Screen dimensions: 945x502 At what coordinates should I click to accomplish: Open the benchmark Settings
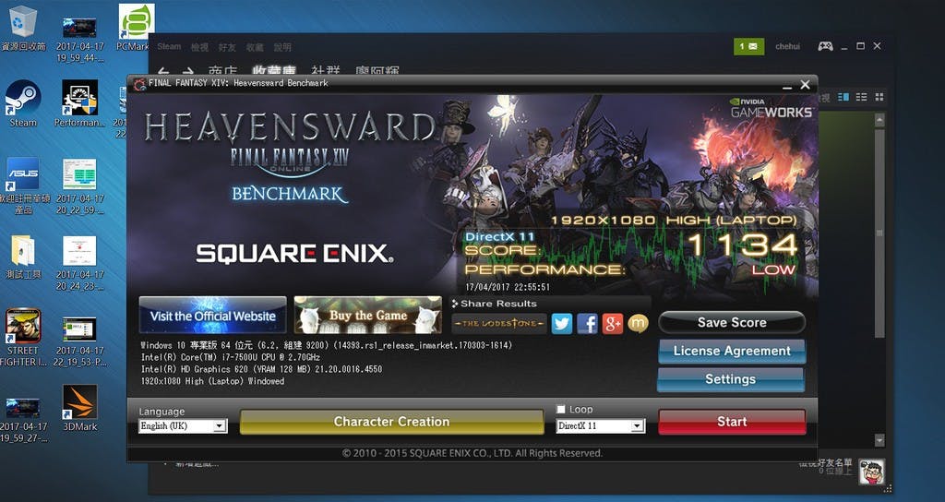(x=731, y=379)
